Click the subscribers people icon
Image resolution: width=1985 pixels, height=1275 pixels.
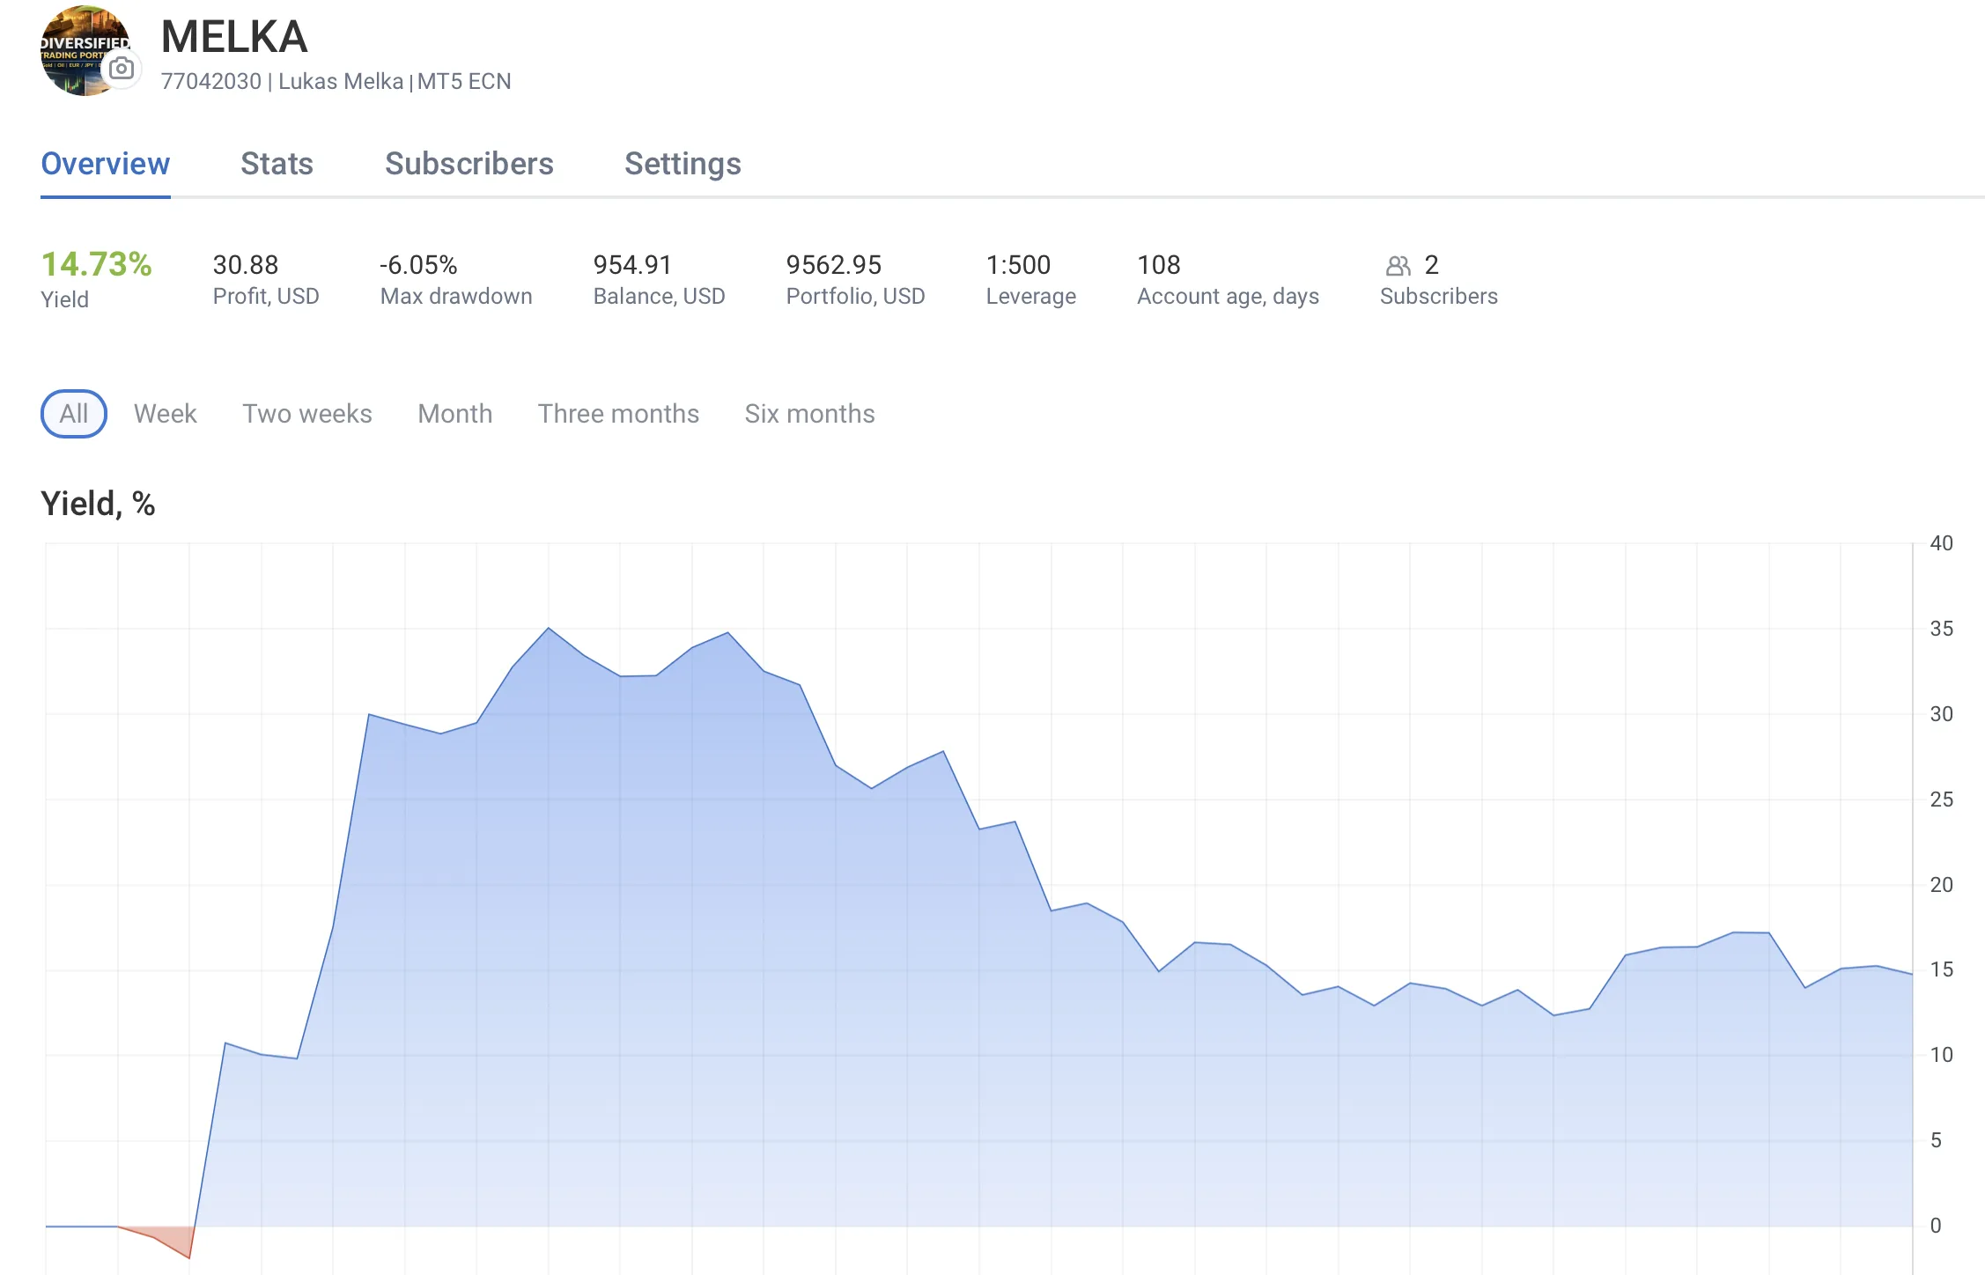coord(1398,265)
